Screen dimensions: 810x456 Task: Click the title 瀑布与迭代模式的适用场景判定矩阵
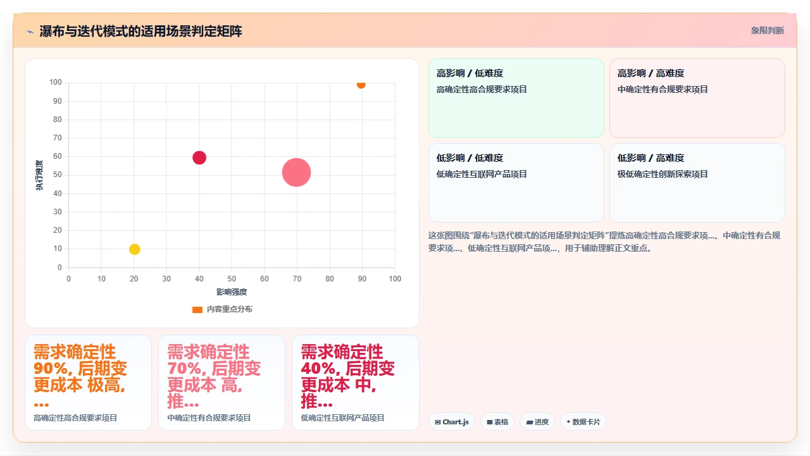[x=140, y=31]
